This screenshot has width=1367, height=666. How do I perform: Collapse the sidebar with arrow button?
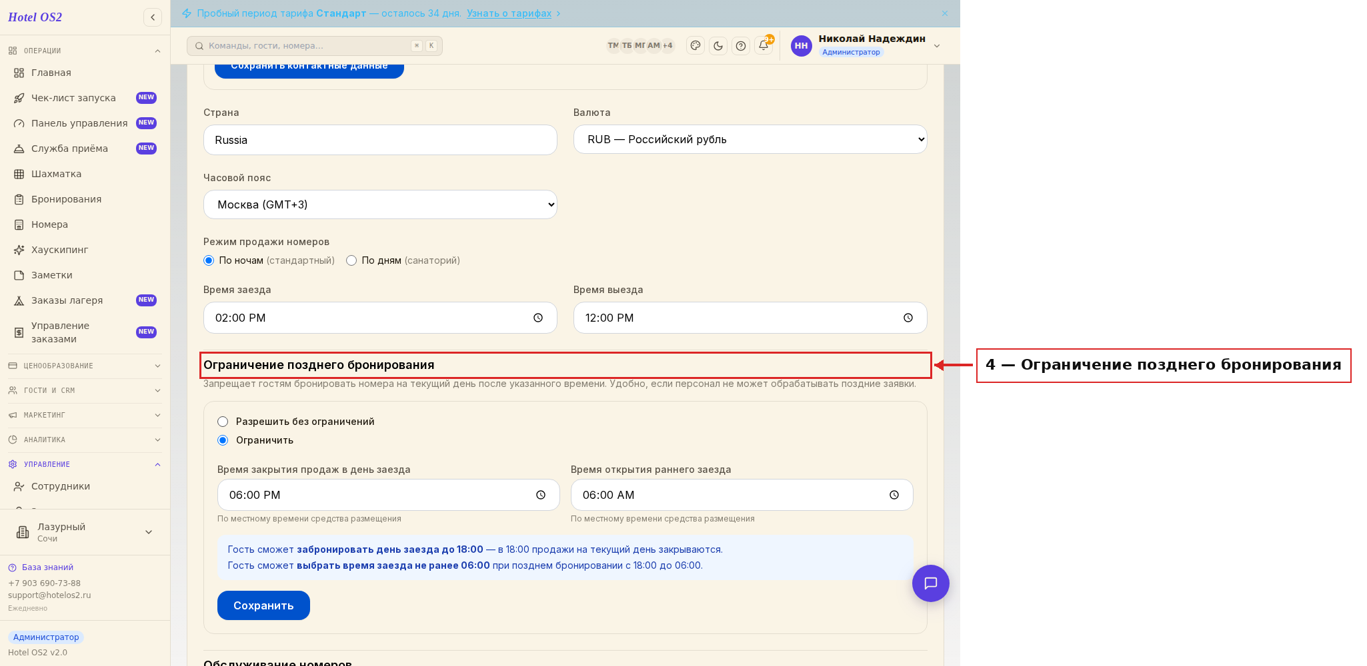pos(153,17)
